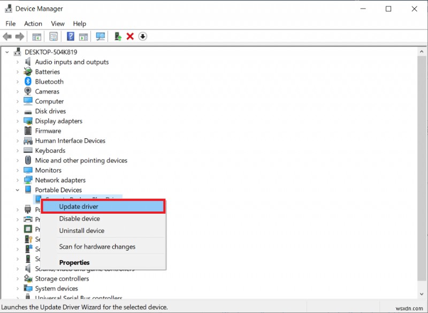Select the Computer tree item

[49, 101]
